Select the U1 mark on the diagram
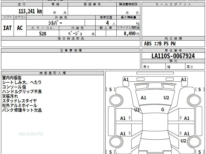The width and height of the screenshot is (206, 154). [137, 110]
